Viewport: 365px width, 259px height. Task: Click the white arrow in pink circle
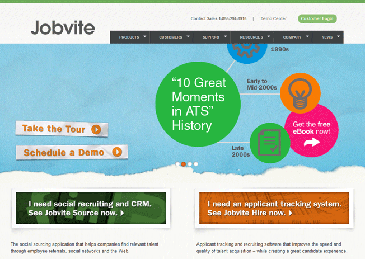[x=312, y=142]
